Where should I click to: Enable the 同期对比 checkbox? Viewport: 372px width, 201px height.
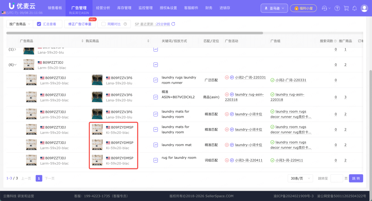[x=103, y=24]
